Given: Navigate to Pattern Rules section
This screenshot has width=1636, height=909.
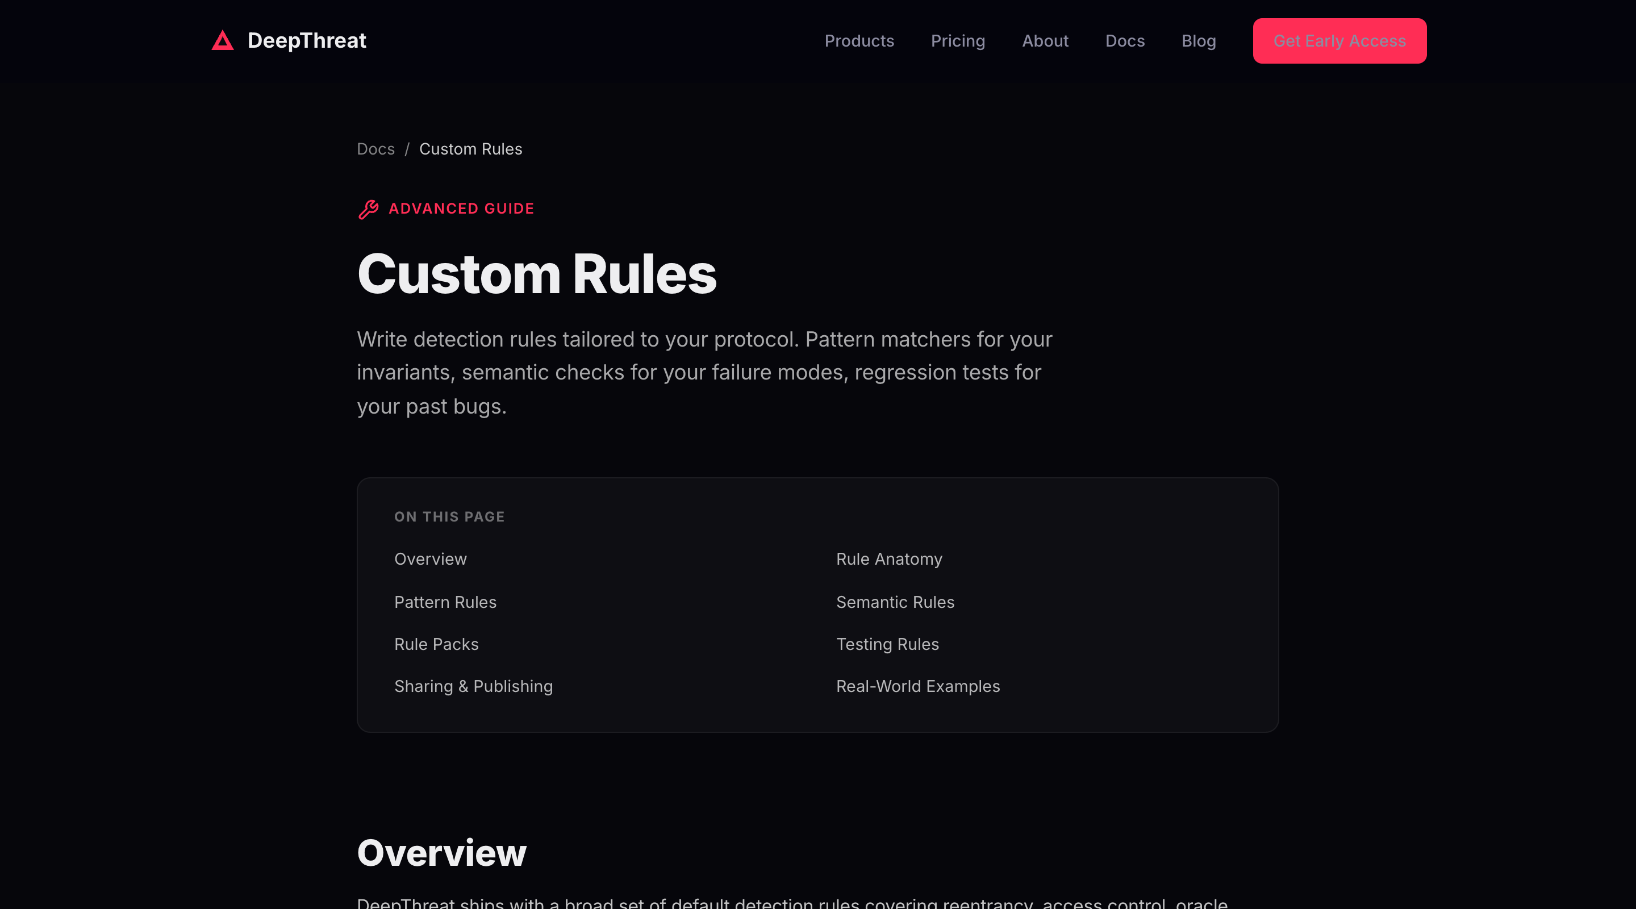Looking at the screenshot, I should [x=445, y=602].
